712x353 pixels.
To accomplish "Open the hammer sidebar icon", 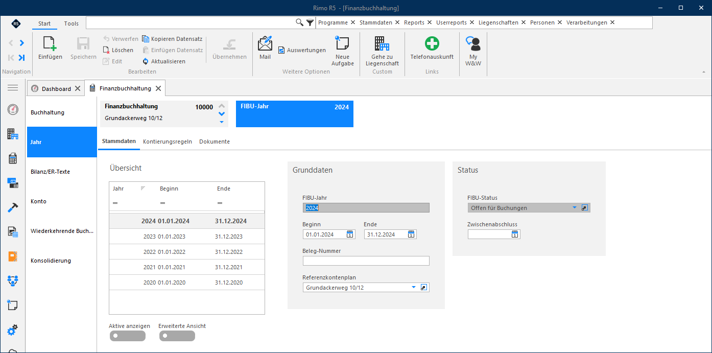I will click(x=13, y=207).
